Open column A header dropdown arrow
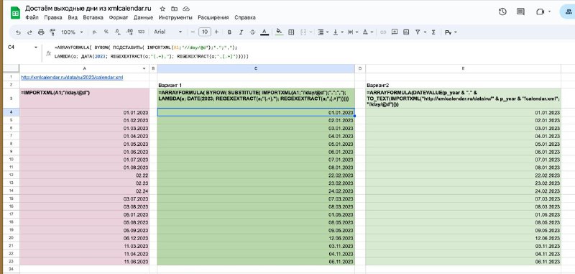 tap(144, 68)
